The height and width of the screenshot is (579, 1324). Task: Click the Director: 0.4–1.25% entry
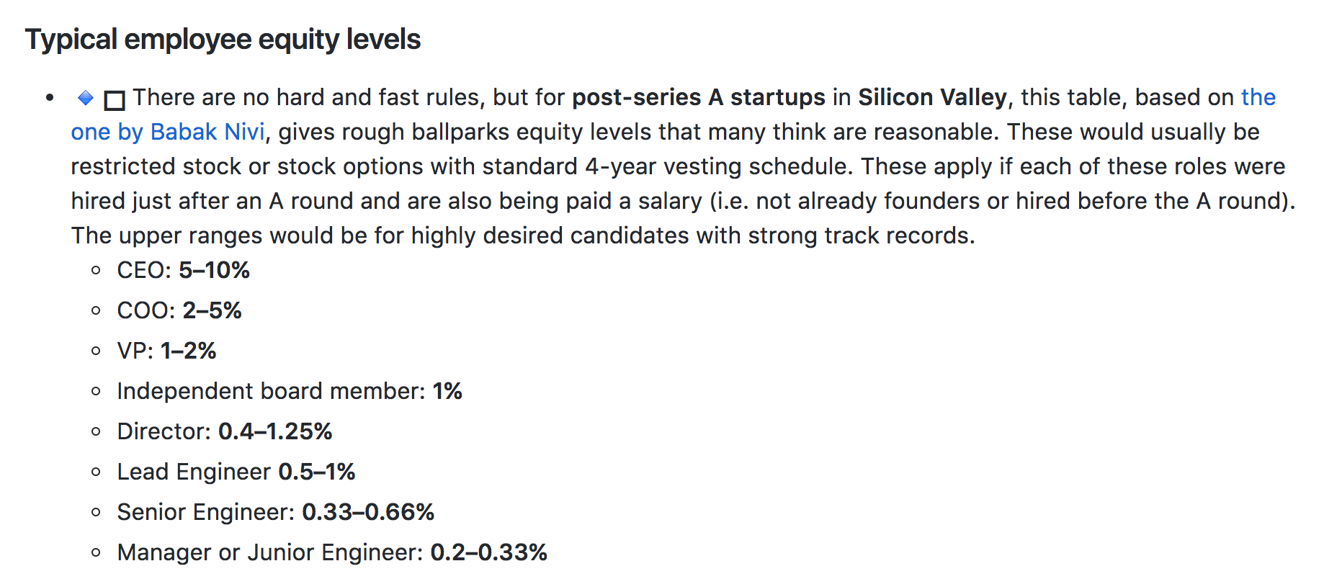coord(225,431)
